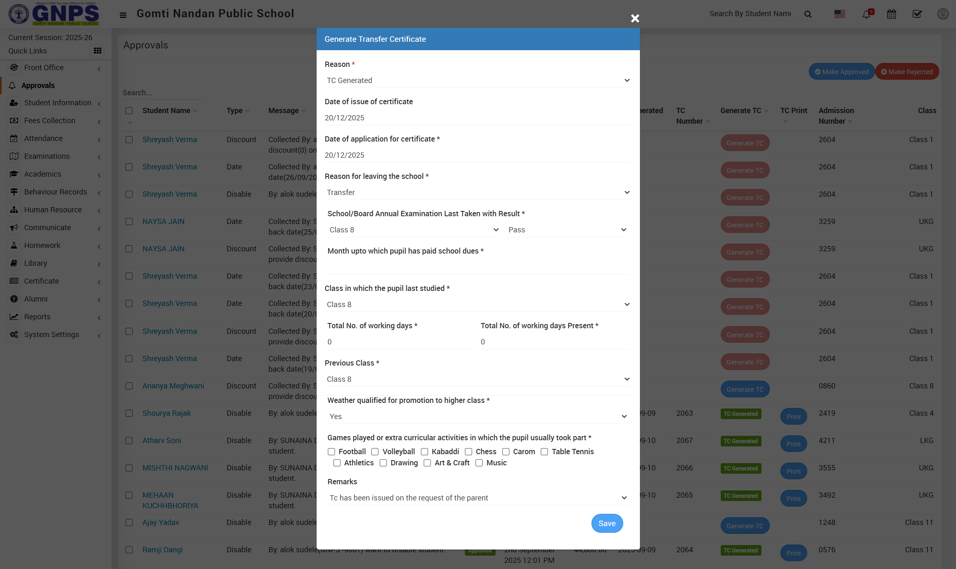Click the Certificate sidebar icon
The image size is (956, 569).
[14, 281]
